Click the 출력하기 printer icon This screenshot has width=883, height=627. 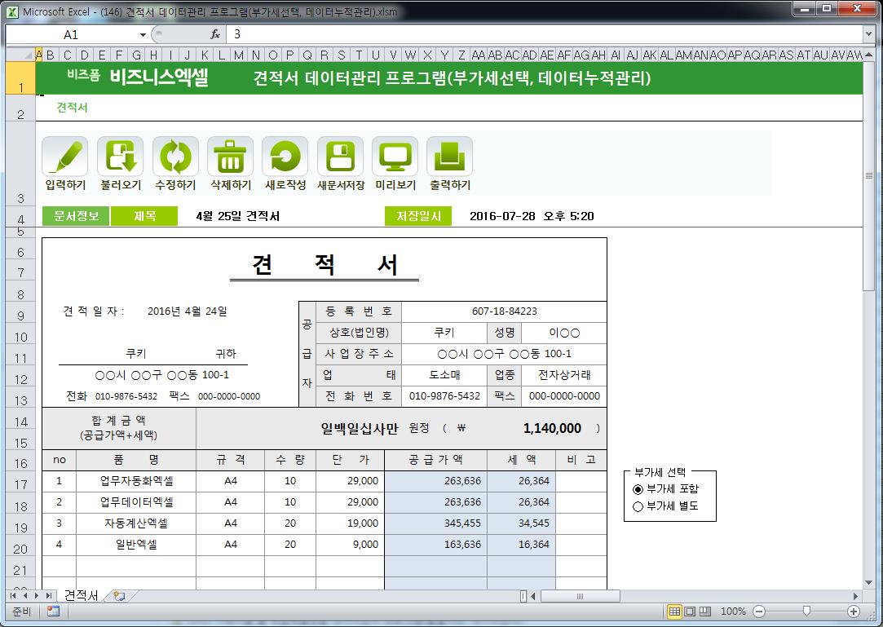pos(450,157)
